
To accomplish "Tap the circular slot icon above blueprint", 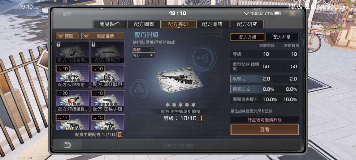I will [201, 58].
